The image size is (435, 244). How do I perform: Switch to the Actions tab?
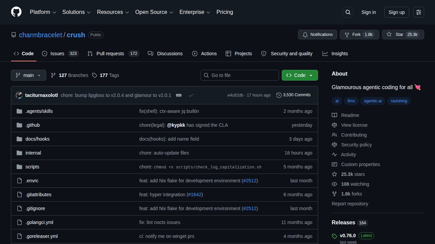tap(204, 54)
